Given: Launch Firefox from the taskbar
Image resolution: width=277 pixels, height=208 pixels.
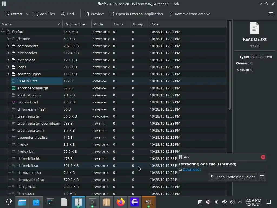Looking at the screenshot, I should 120,202.
